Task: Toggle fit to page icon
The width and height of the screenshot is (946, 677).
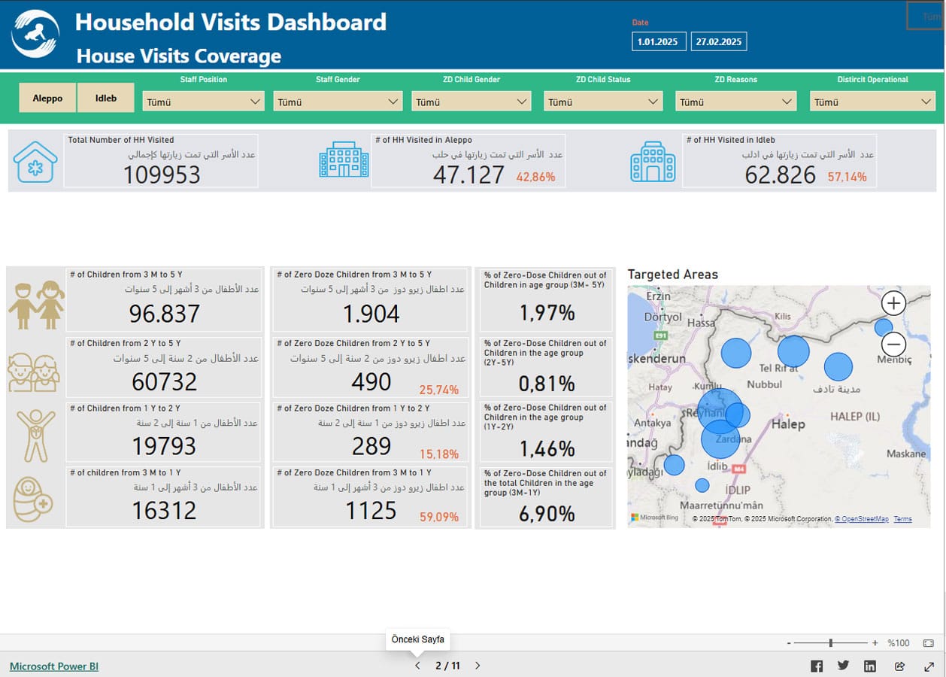Action: [x=928, y=643]
